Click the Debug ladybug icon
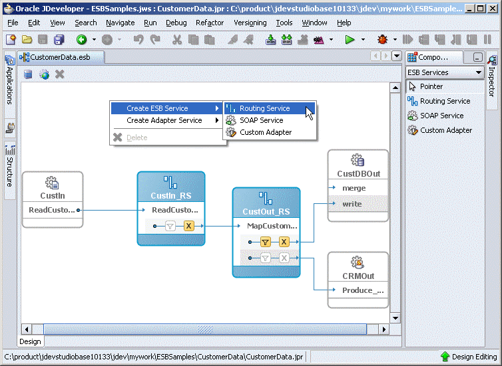This screenshot has height=366, width=502. (382, 40)
